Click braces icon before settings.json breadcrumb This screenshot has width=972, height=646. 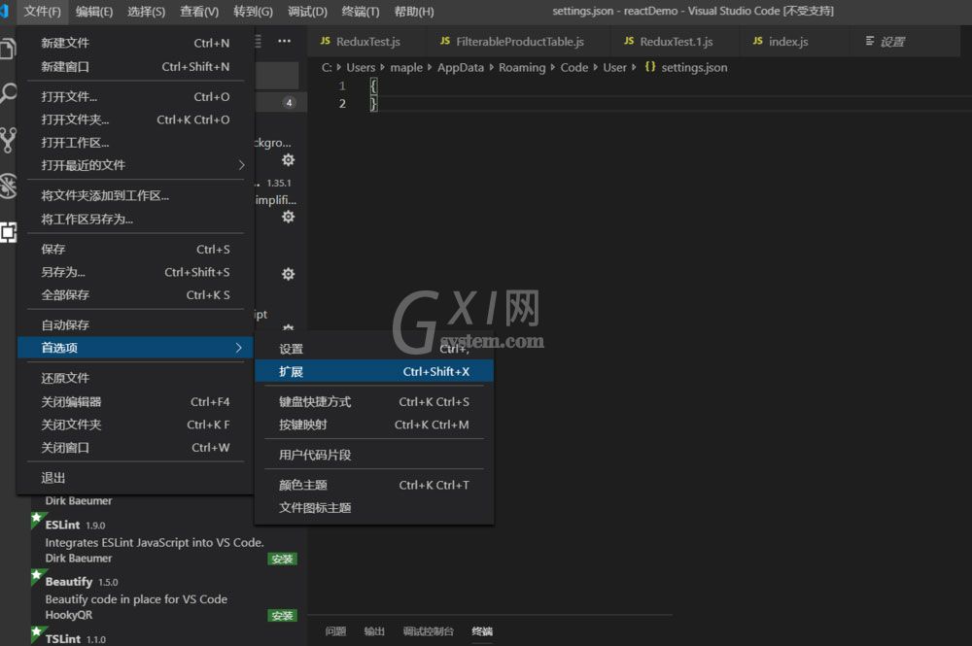pyautogui.click(x=649, y=66)
